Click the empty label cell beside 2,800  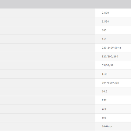tap(48, 13)
